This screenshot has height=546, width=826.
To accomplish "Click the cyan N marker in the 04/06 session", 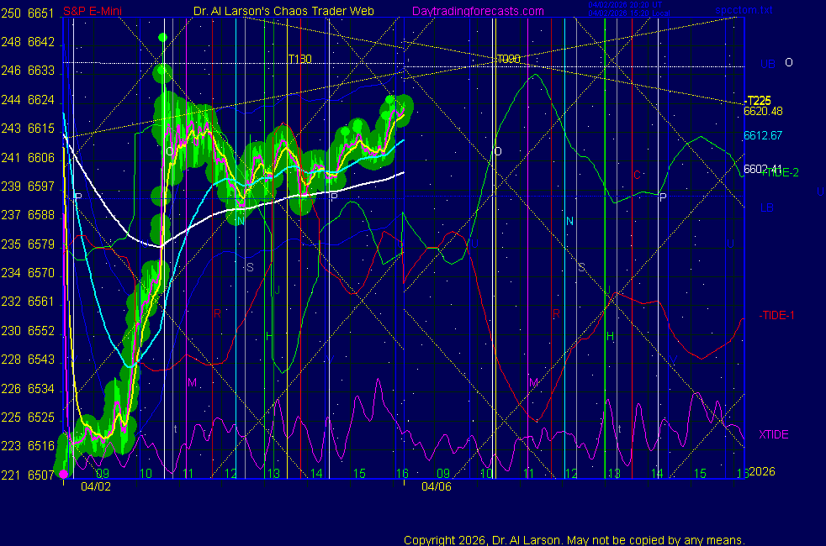I will [x=569, y=221].
